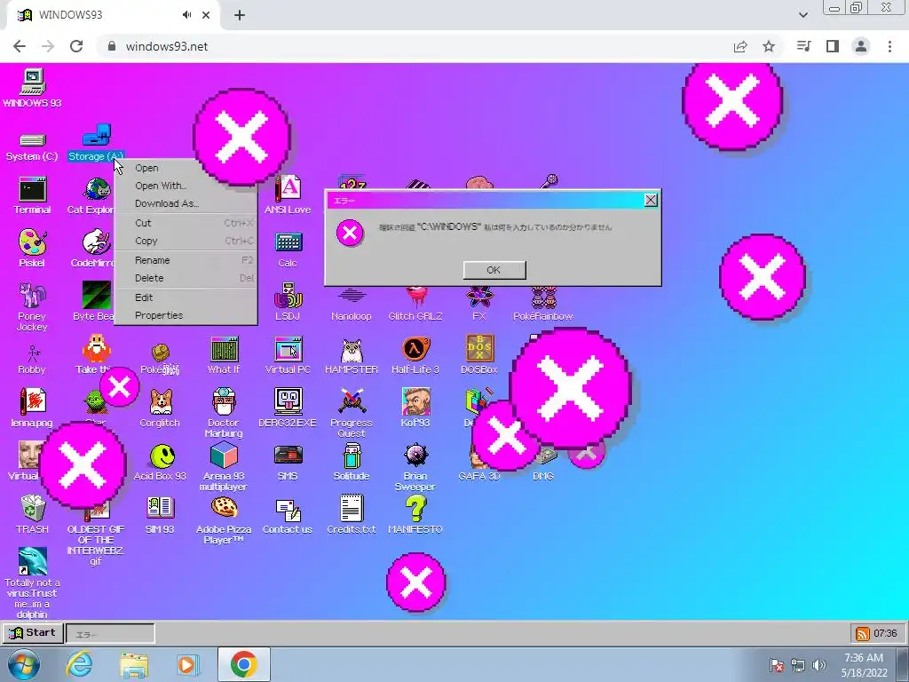The image size is (909, 682).
Task: Open the WINDOWS 93 computer icon
Action: point(32,83)
